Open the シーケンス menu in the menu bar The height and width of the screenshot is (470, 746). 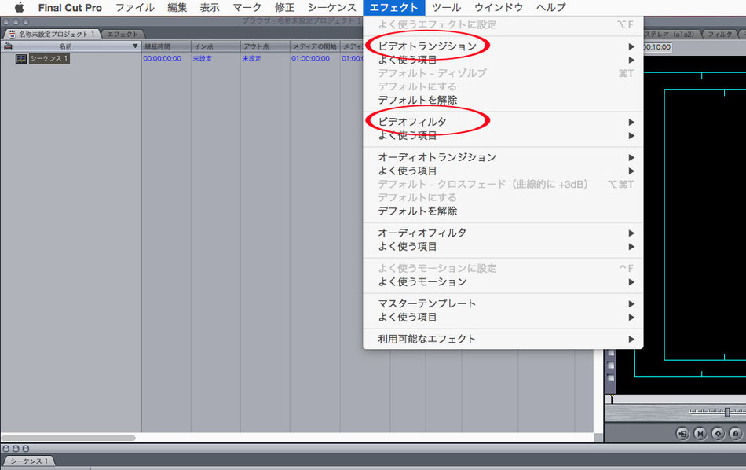coord(331,8)
